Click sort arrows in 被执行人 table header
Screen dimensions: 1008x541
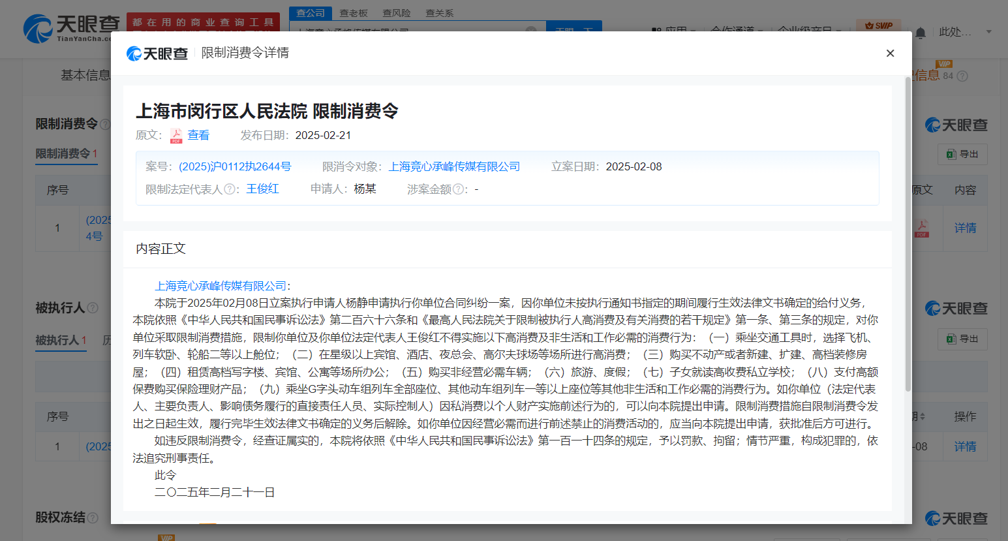(x=923, y=416)
